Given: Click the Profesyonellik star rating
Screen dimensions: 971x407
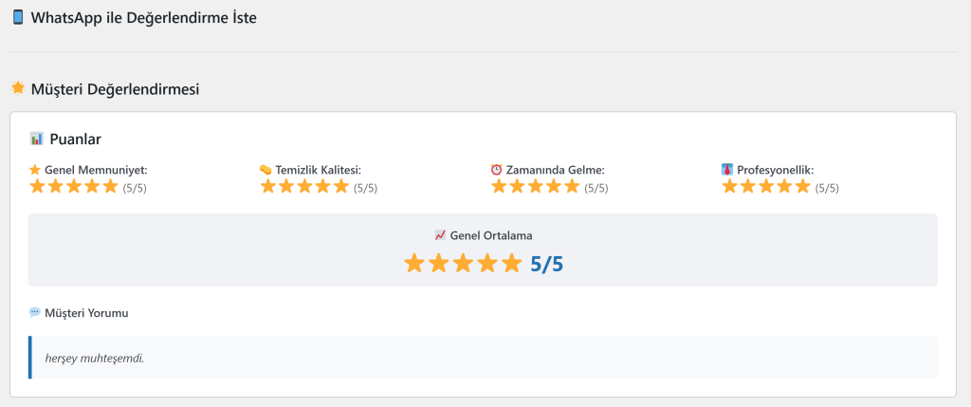Looking at the screenshot, I should 766,187.
